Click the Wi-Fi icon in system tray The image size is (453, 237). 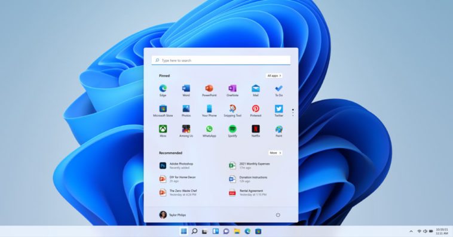coord(419,231)
